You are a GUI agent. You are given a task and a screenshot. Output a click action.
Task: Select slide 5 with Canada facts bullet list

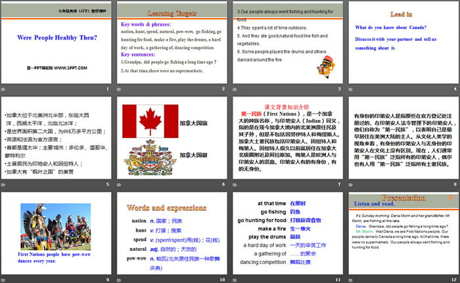pyautogui.click(x=57, y=142)
